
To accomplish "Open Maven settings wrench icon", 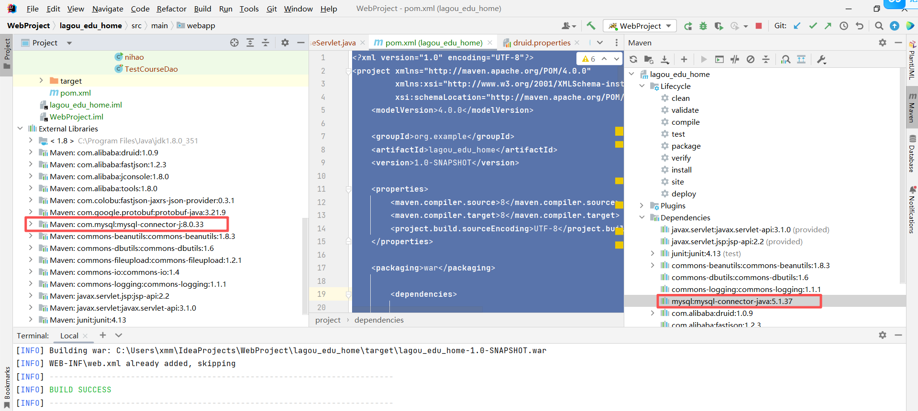I will tap(821, 59).
